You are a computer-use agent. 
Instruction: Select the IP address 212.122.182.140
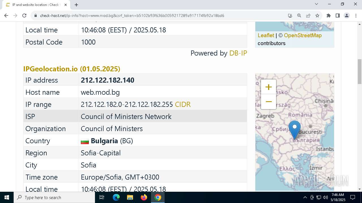pos(107,80)
